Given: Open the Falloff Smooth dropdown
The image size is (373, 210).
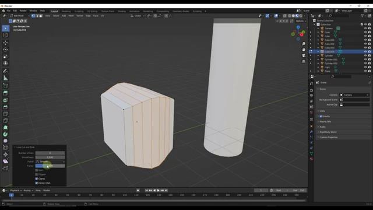Looking at the screenshot, I should (50, 162).
